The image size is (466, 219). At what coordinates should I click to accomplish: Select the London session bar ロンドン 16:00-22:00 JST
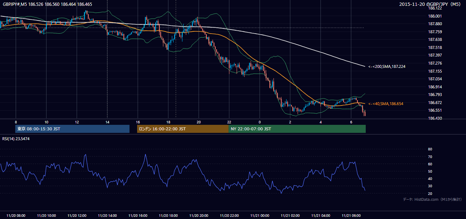(183, 129)
